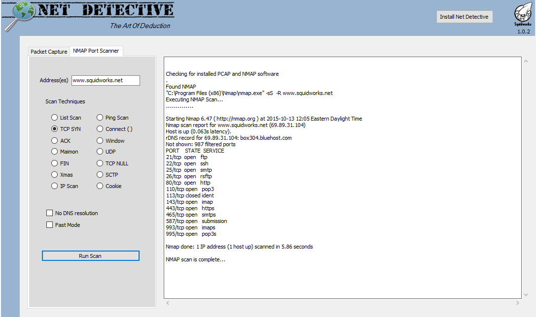This screenshot has height=317, width=536.
Task: Click the rDNS record box304.bluehost.com line
Action: pos(229,138)
